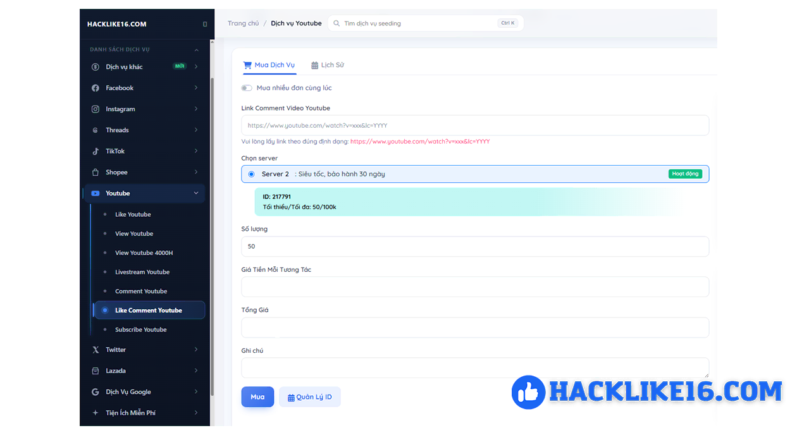
Task: Open View Youtube service
Action: point(134,233)
